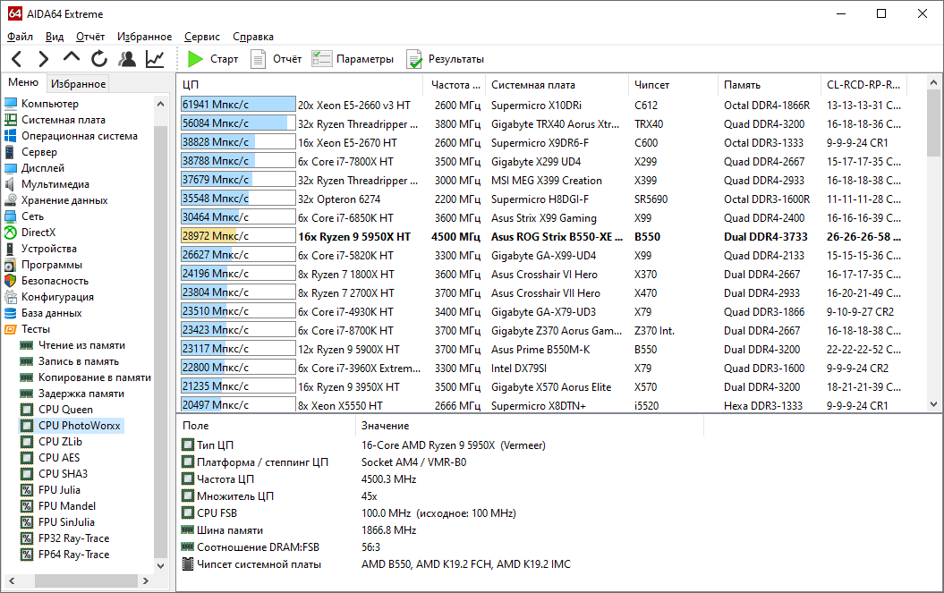
Task: Open the user icon in the toolbar
Action: click(x=127, y=59)
